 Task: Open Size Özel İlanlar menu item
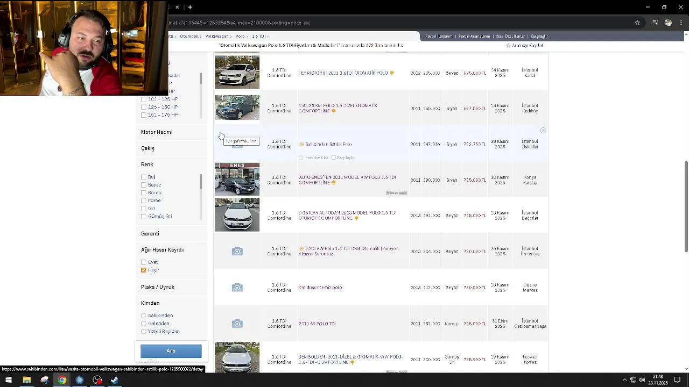click(x=510, y=37)
